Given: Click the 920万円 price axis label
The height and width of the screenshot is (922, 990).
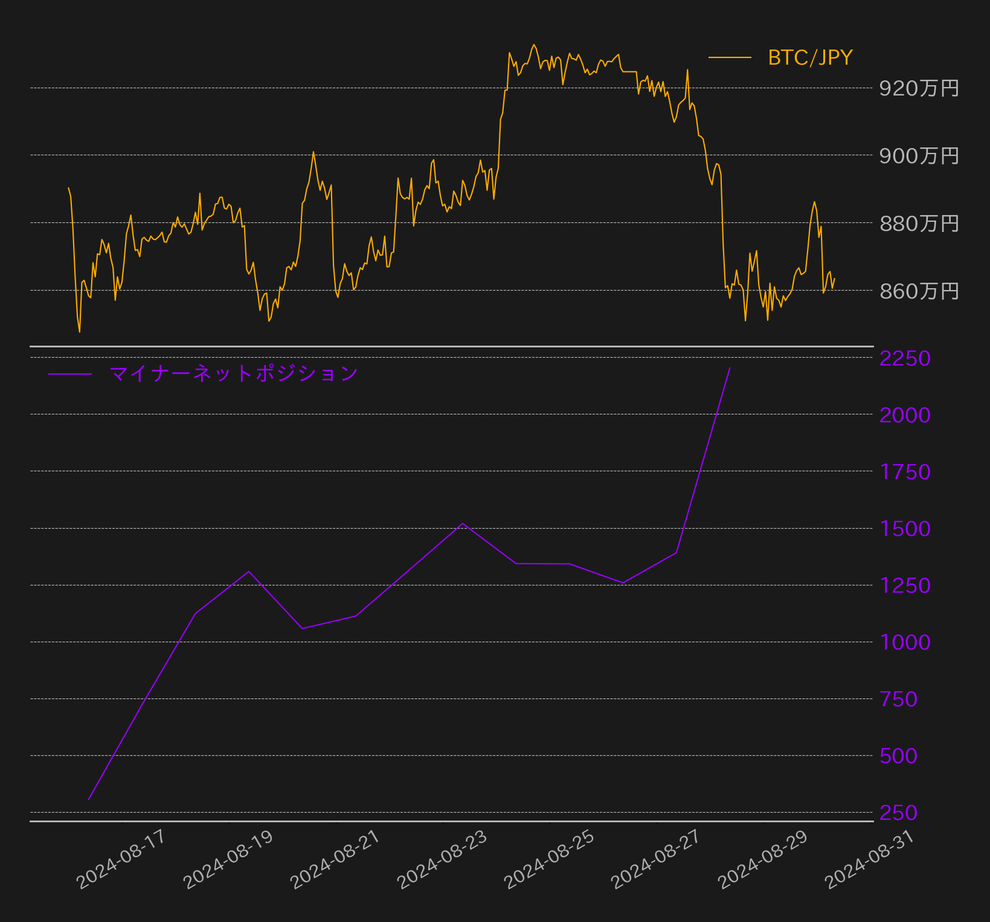Looking at the screenshot, I should tap(919, 89).
